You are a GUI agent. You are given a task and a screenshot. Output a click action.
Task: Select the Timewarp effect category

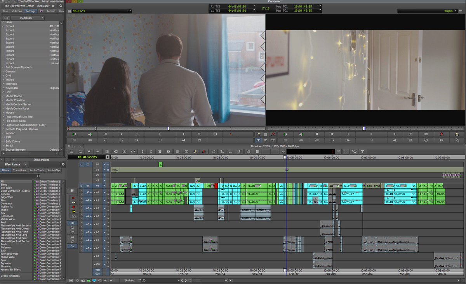[7, 266]
